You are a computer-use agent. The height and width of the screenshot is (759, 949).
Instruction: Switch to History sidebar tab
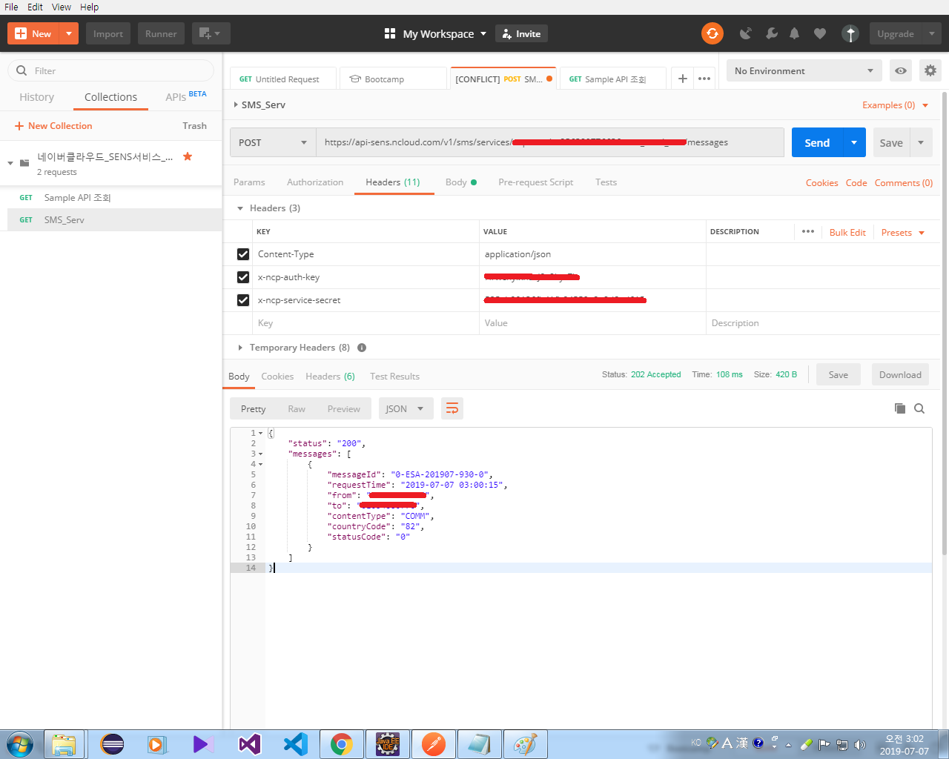coord(36,97)
